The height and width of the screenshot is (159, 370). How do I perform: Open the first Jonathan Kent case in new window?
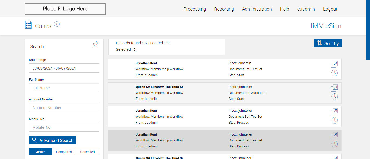(x=334, y=64)
